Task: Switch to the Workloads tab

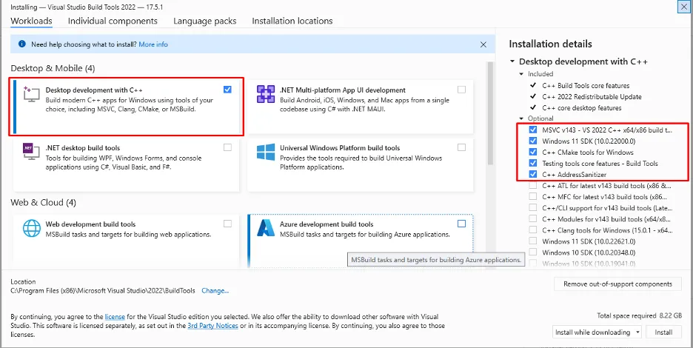Action: coord(31,21)
